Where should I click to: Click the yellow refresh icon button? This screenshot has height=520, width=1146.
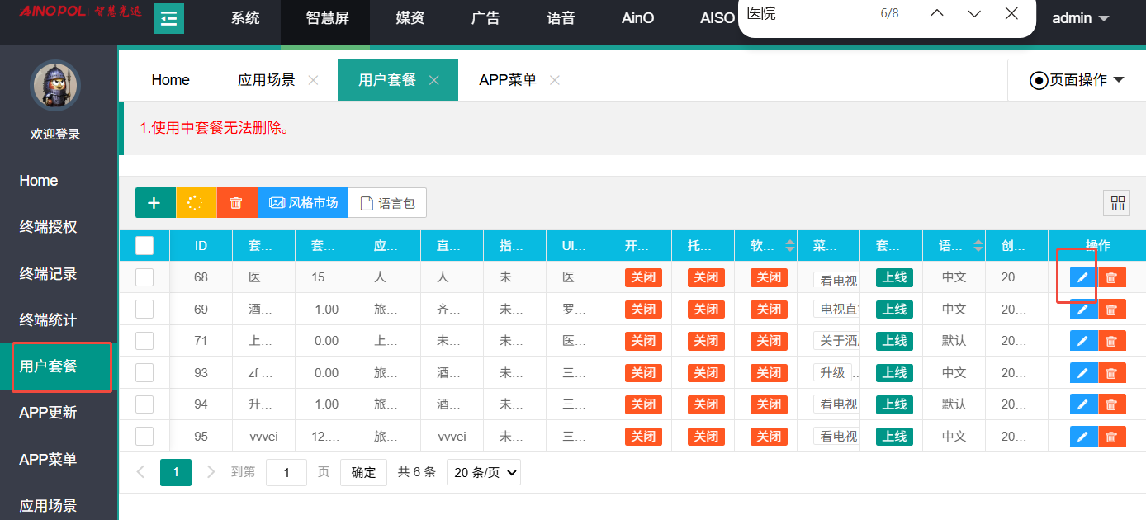196,203
